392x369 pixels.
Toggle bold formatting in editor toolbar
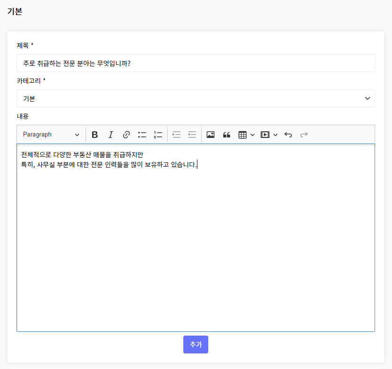[95, 135]
